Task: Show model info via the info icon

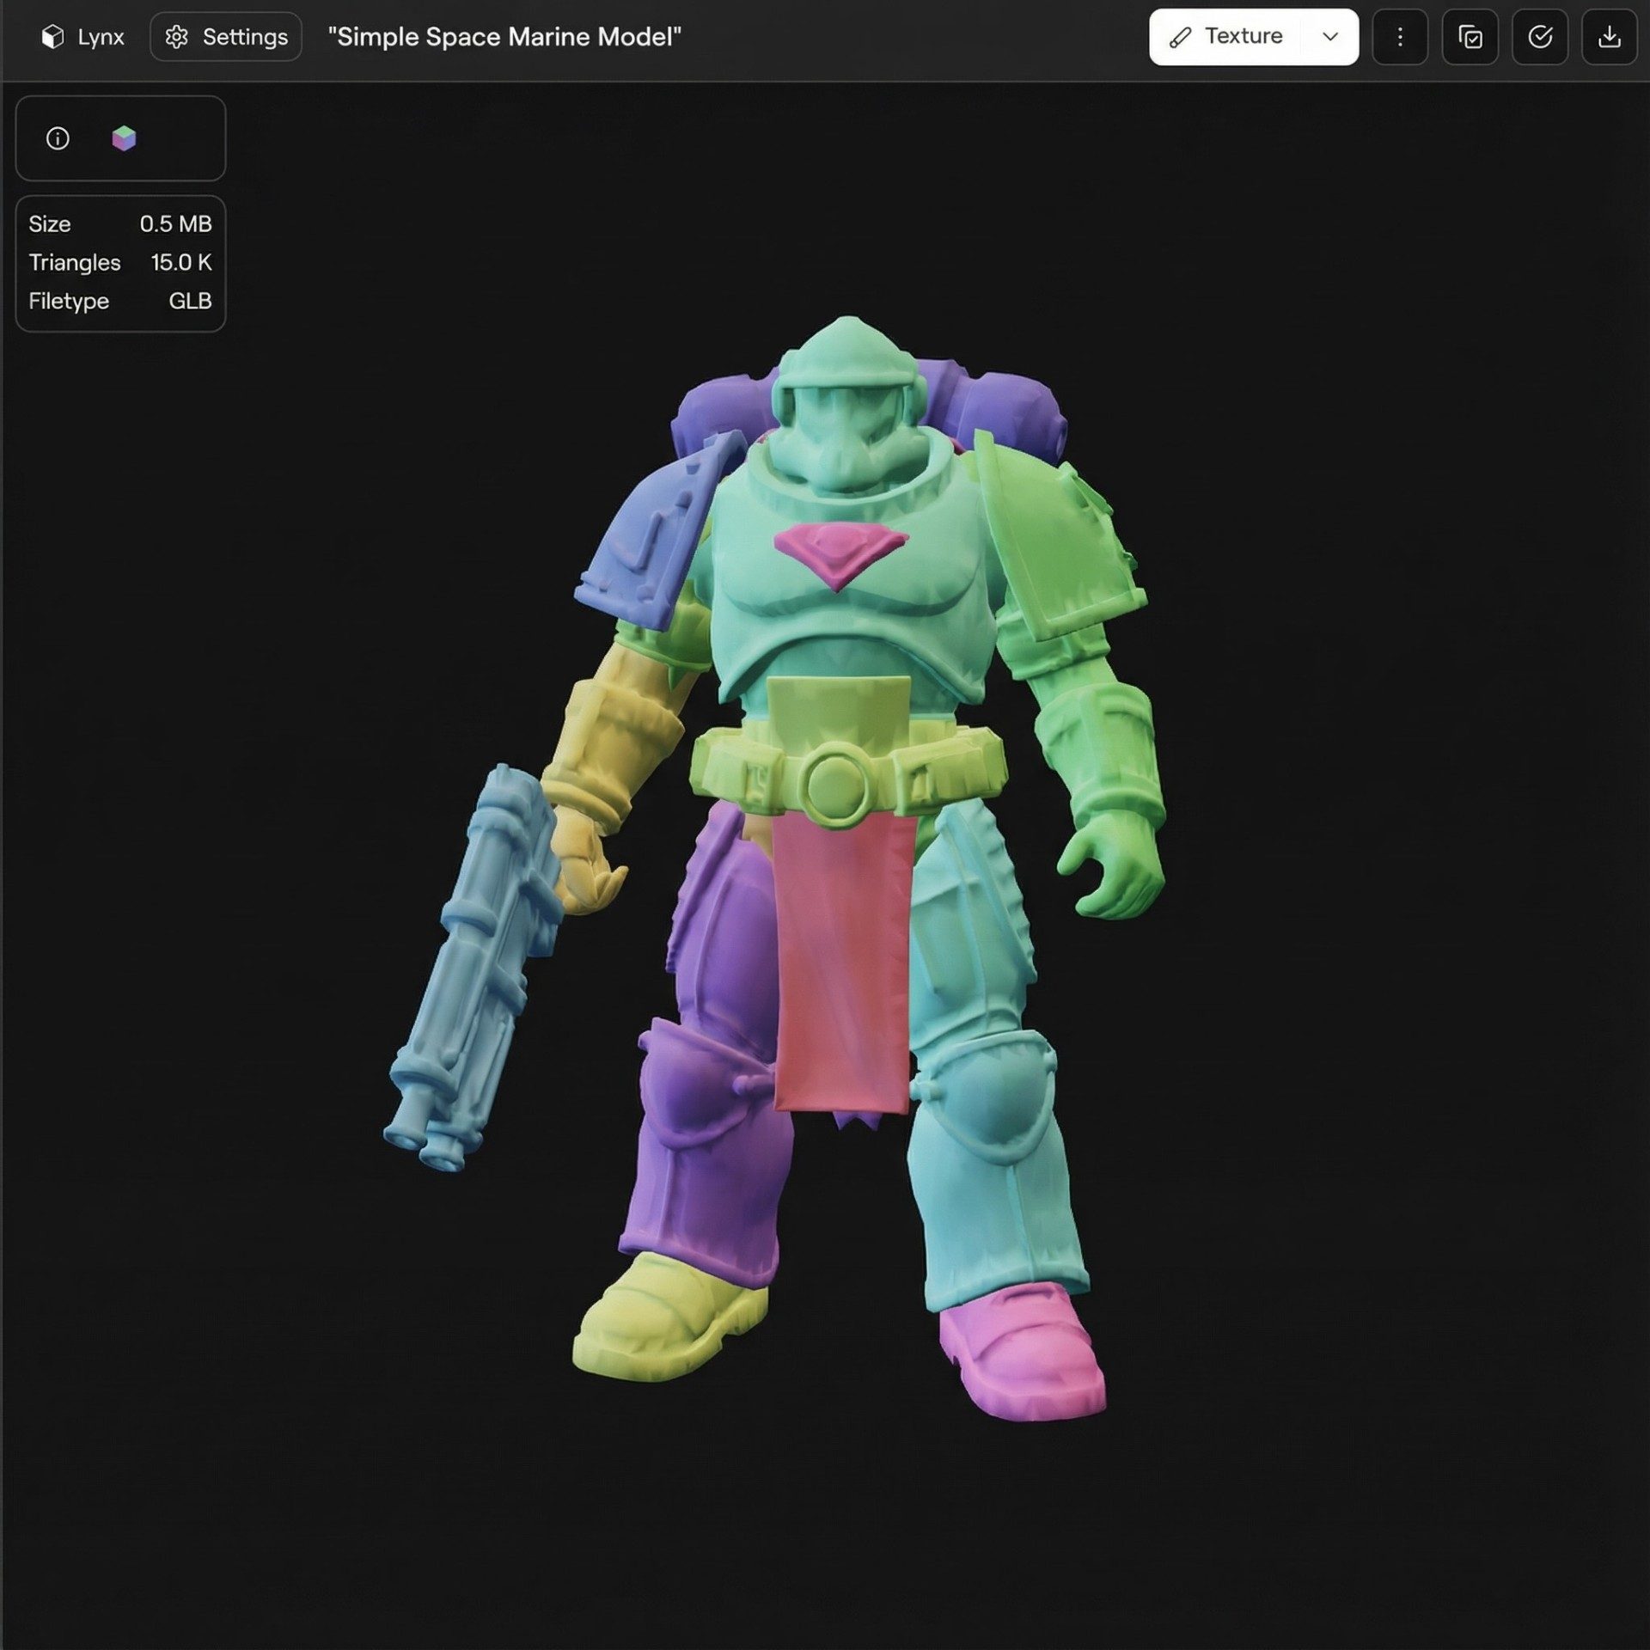Action: tap(58, 138)
